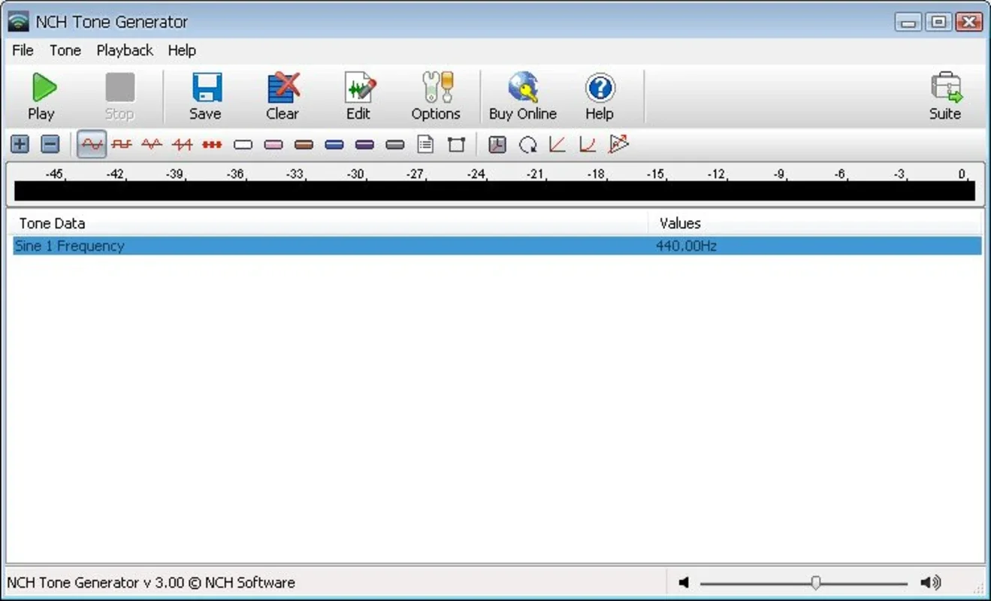The height and width of the screenshot is (601, 991).
Task: Click the clock duration icon
Action: point(497,144)
